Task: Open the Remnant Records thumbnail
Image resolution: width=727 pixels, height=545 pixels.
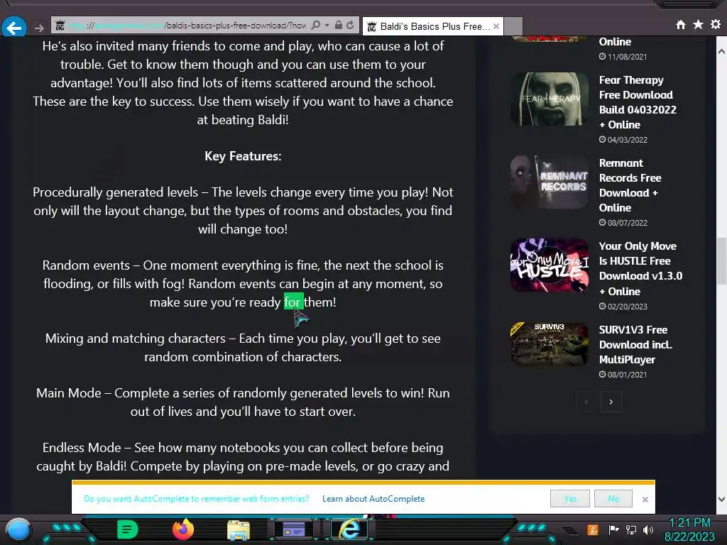Action: [550, 182]
